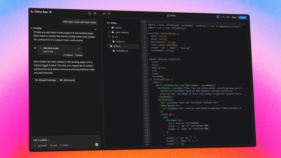Open the GitHub integration icon
Image resolution: width=281 pixels, height=158 pixels.
[228, 17]
